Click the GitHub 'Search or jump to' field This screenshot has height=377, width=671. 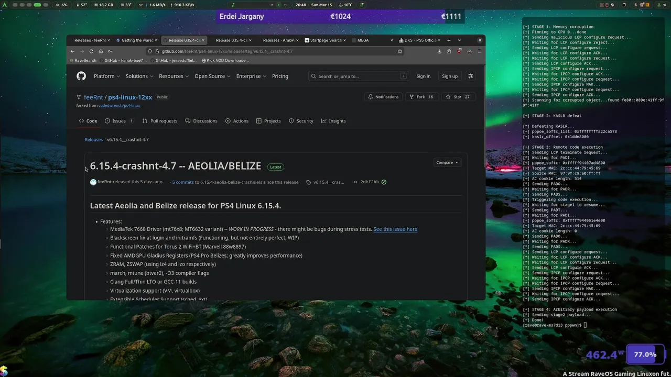(x=359, y=76)
